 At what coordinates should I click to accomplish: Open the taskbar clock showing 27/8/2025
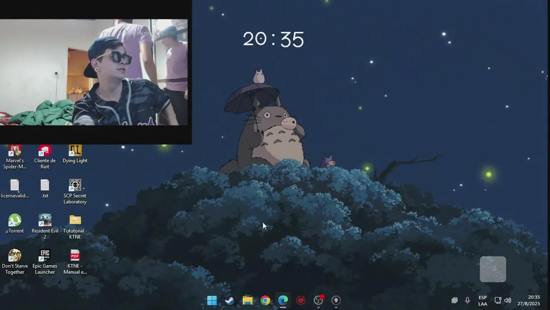tap(528, 301)
